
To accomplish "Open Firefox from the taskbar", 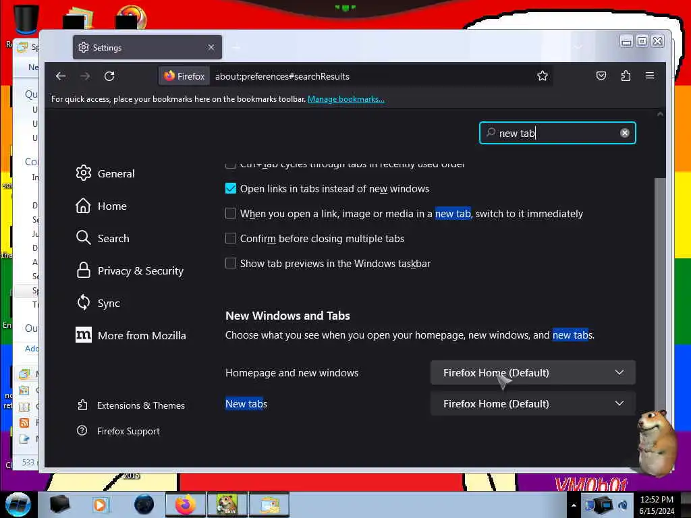I will [x=185, y=505].
